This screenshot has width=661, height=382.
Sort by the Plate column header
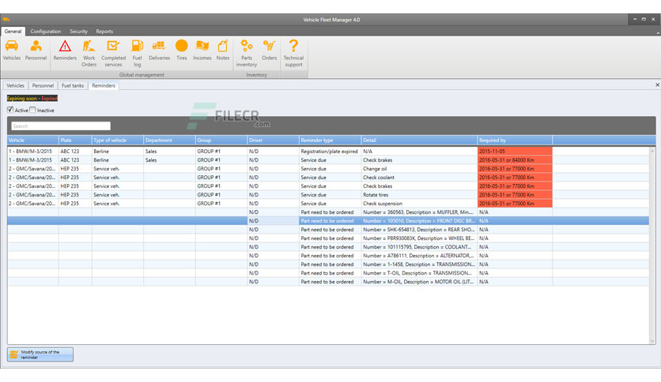tap(75, 140)
